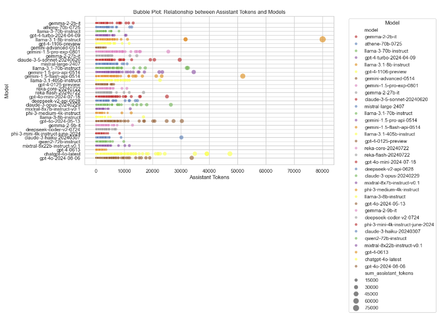Click the x-axis tick label 80000

click(x=322, y=171)
